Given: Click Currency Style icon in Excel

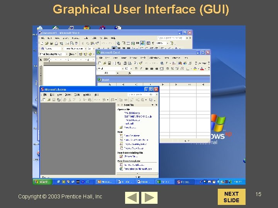Looking at the screenshot, I should [x=167, y=69].
